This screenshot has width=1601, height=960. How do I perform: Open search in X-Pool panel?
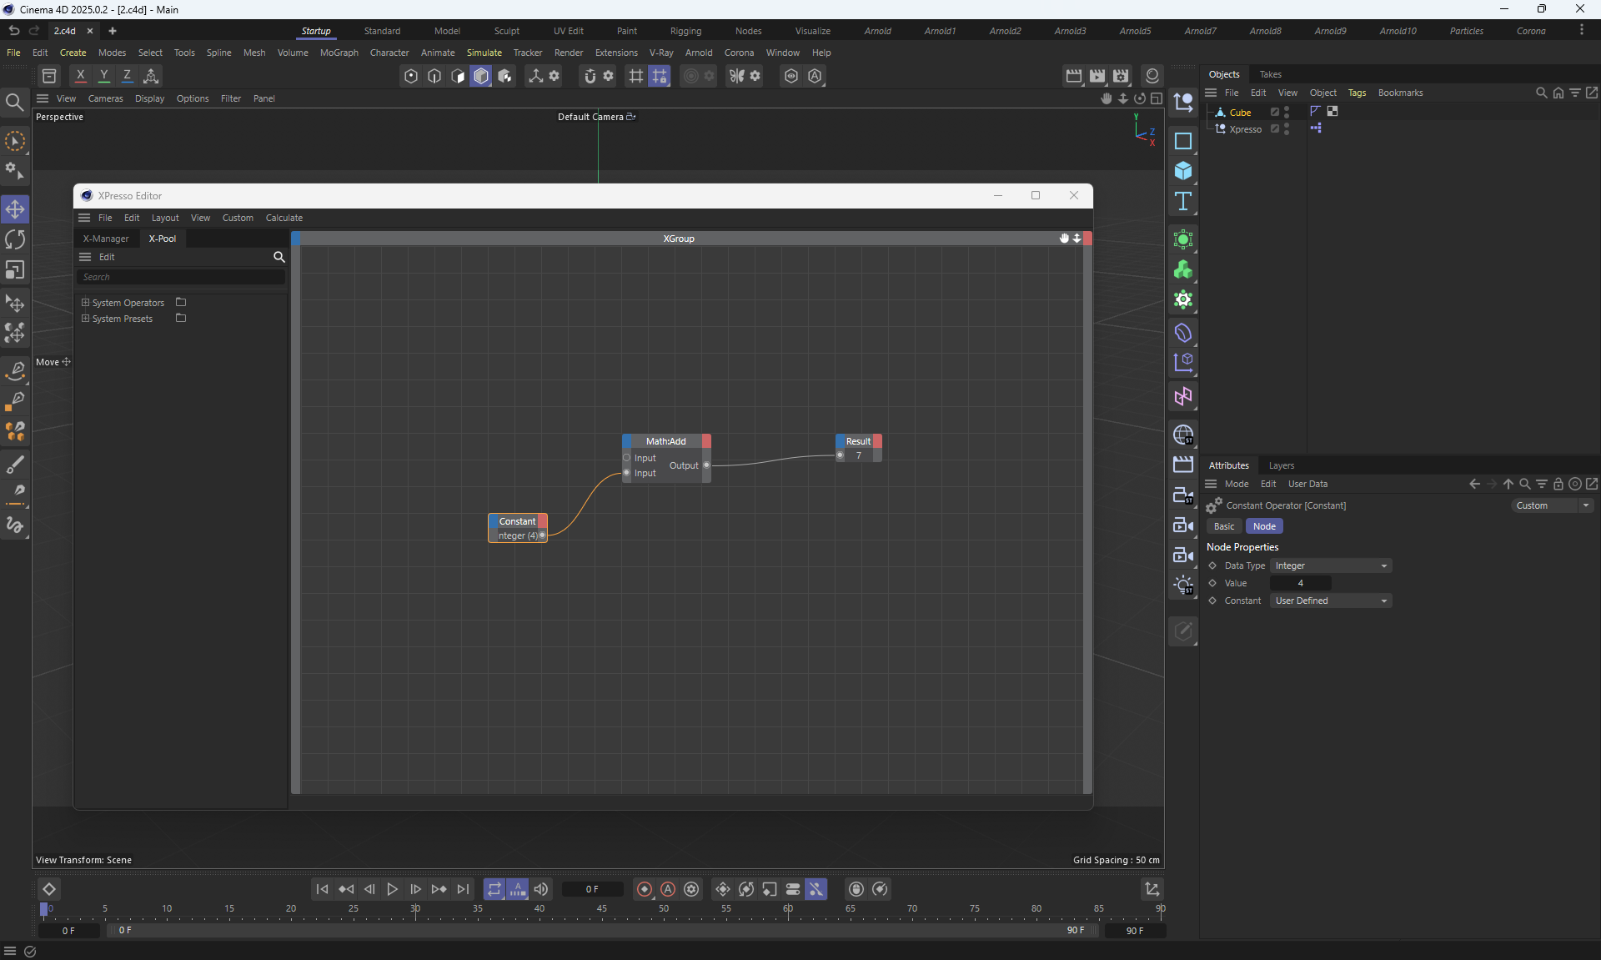tap(279, 257)
